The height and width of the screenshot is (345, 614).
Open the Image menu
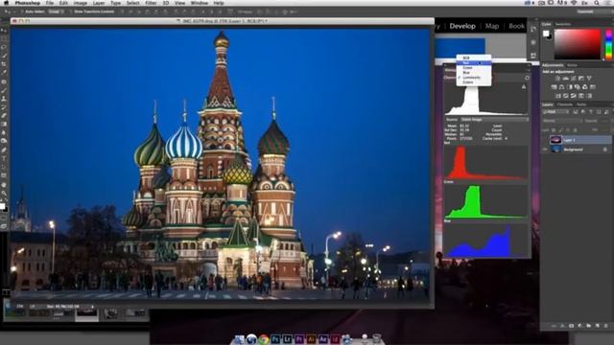tap(80, 3)
